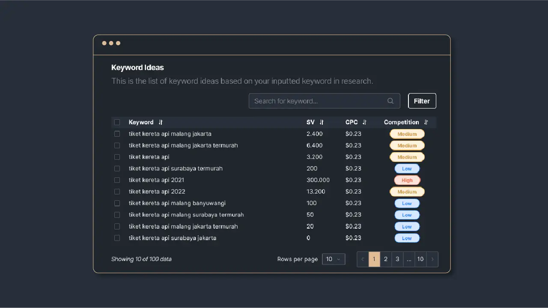Check the 'tiket kereta api 2021' row

[117, 180]
